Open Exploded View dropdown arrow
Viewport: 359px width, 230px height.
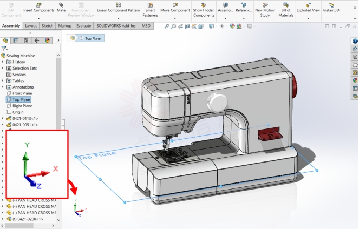(308, 18)
